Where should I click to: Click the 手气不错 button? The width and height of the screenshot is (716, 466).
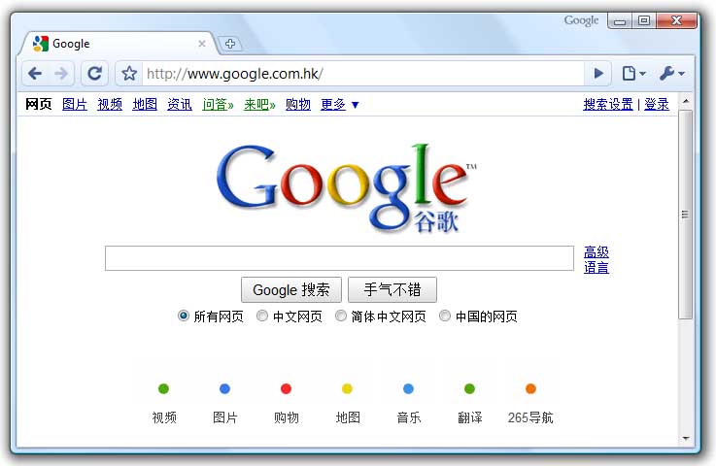click(x=392, y=290)
